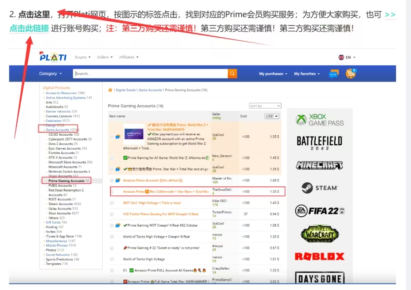Click into the Search input field
The image size is (411, 290).
pos(150,73)
